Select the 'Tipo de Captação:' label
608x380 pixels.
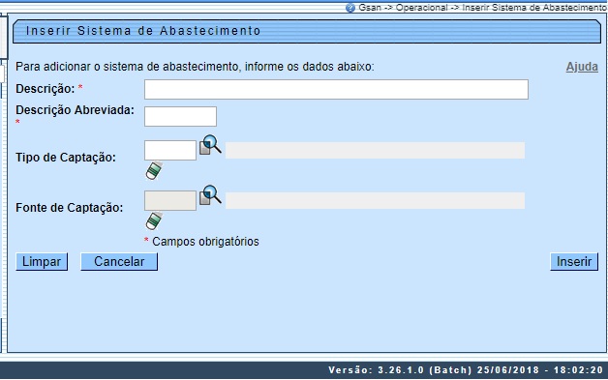[x=66, y=158]
